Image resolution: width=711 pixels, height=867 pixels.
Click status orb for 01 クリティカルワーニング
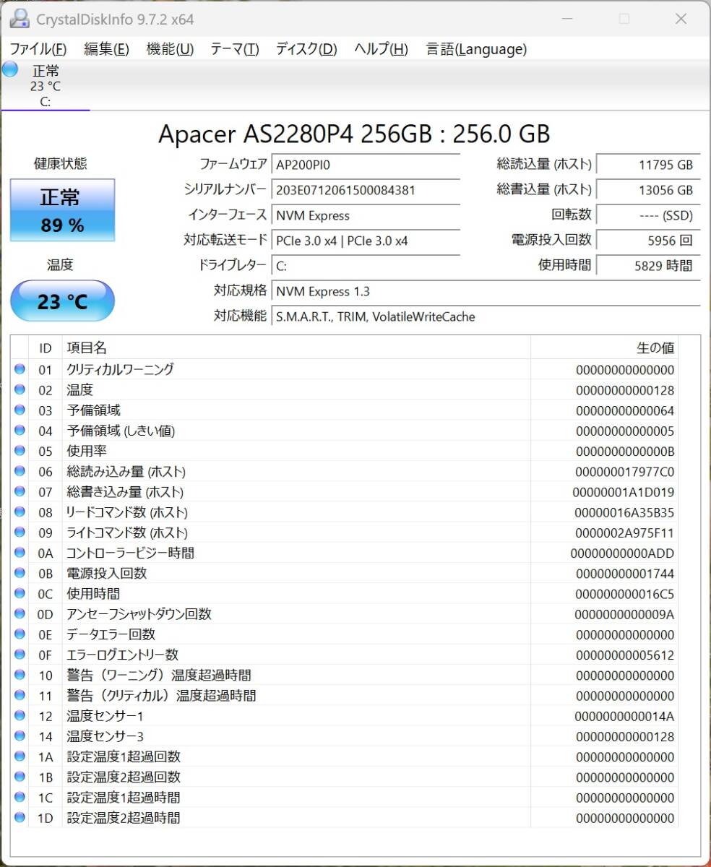point(20,370)
